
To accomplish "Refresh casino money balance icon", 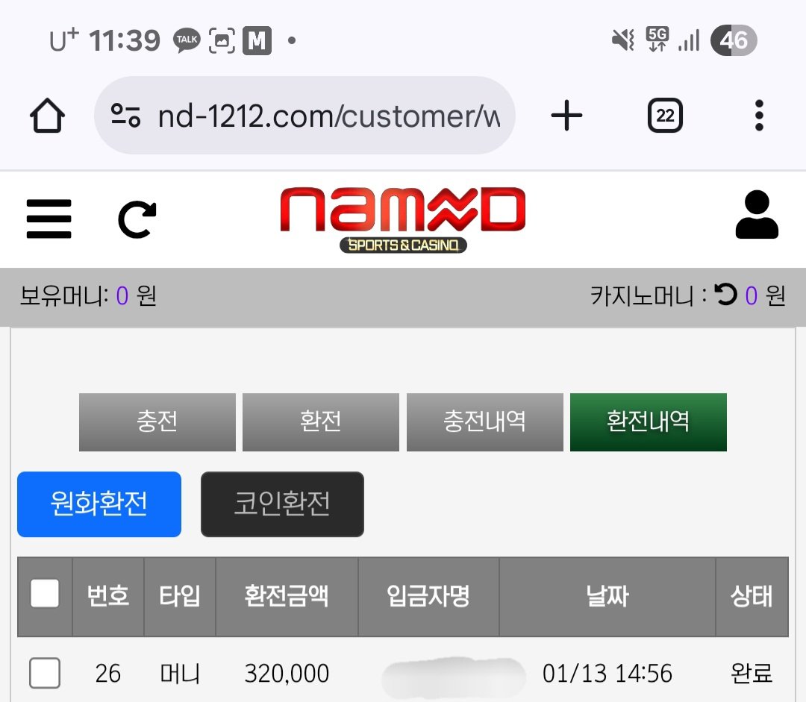I will [x=726, y=295].
